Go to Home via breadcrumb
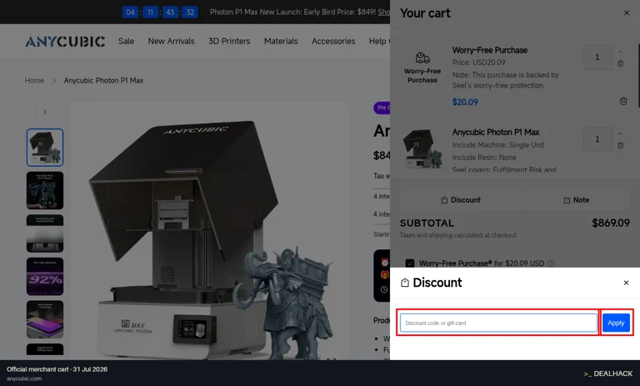The image size is (640, 386). click(34, 81)
